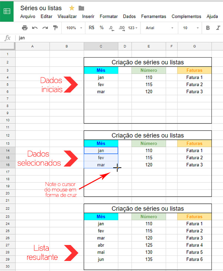Click the select-all corner box
The image size is (223, 271).
point(7,46)
